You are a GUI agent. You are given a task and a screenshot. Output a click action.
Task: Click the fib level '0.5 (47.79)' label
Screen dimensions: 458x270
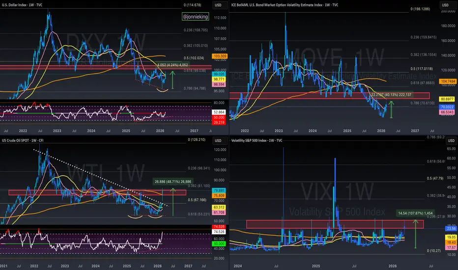click(435, 178)
